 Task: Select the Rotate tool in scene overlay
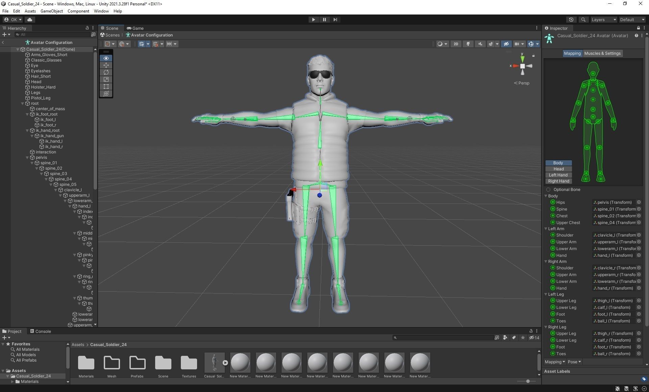106,72
